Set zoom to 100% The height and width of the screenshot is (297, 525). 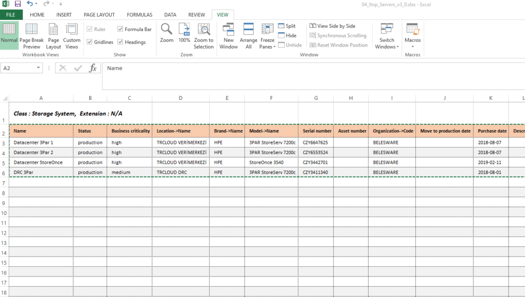(184, 34)
